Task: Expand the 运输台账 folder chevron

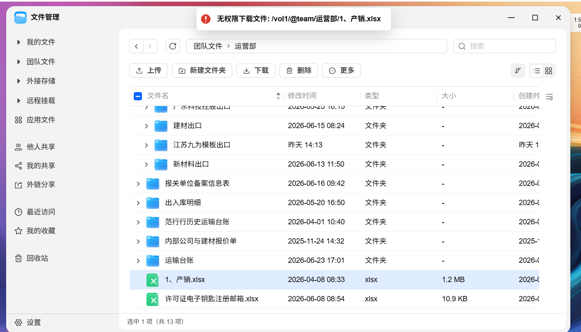Action: tap(138, 261)
